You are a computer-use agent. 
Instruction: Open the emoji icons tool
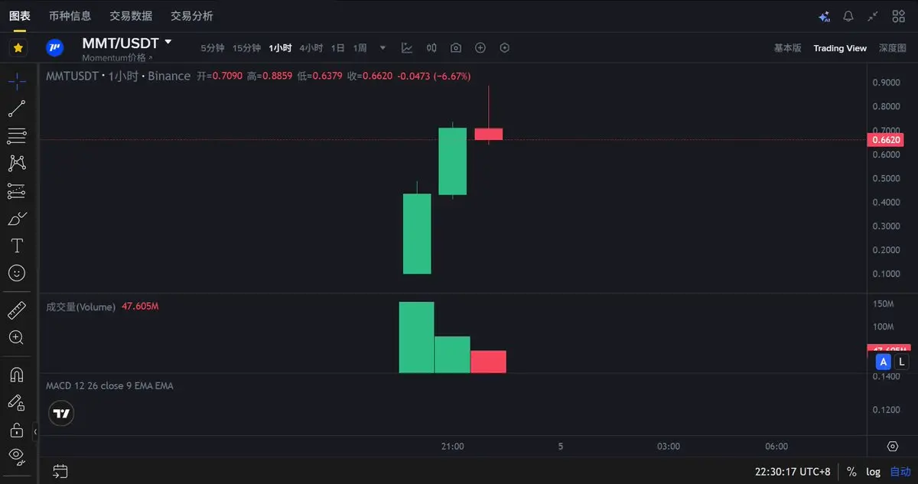(x=17, y=273)
